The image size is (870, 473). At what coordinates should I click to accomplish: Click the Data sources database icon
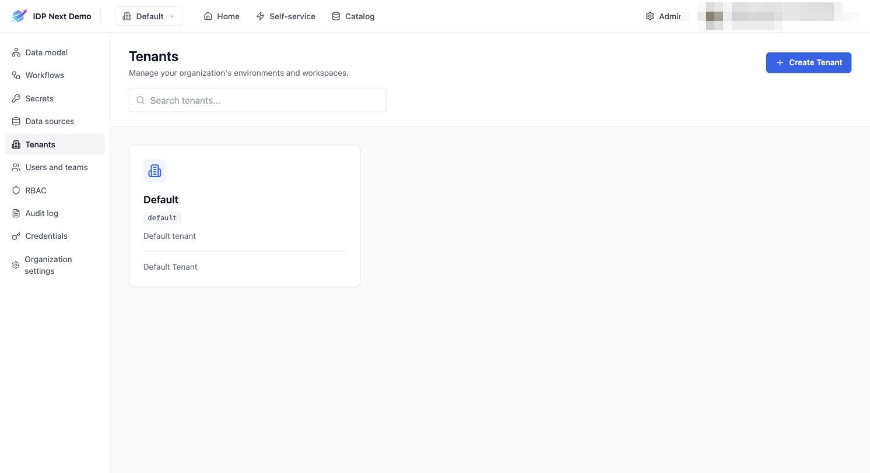[16, 121]
